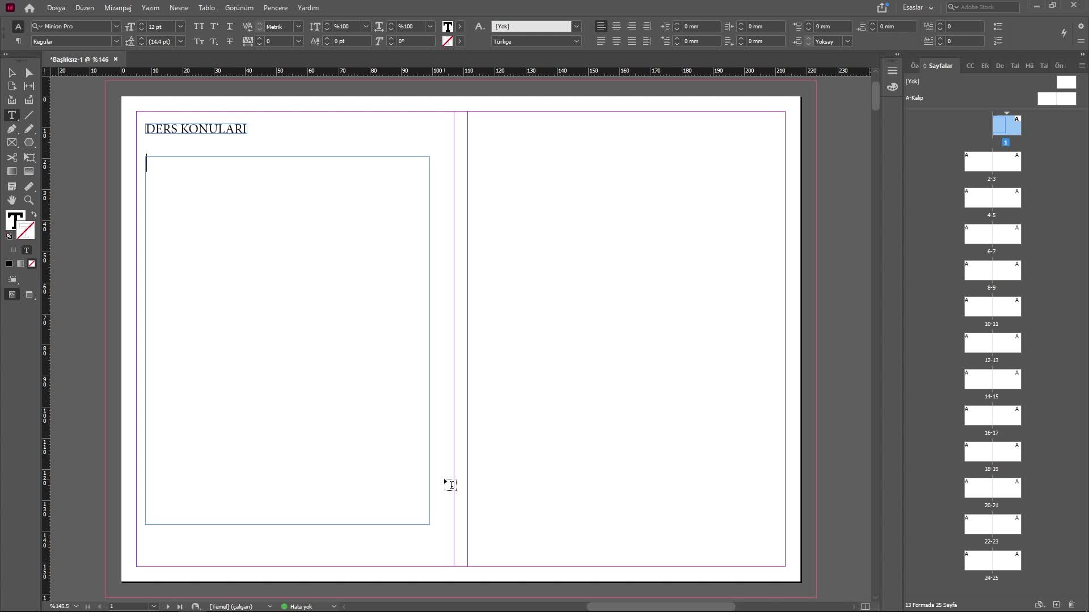Select the Ellipse shape tool
Viewport: 1089px width, 612px height.
click(x=29, y=143)
